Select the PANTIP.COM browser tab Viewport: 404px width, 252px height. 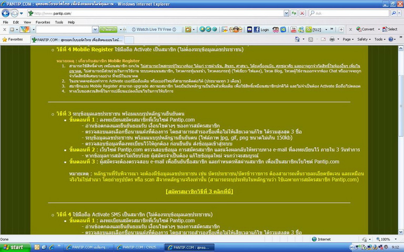tap(77, 40)
